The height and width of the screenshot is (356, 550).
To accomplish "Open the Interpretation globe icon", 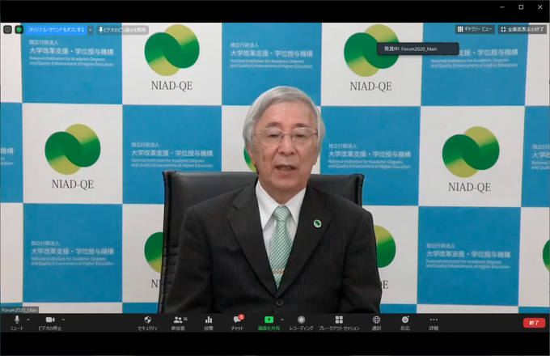I will coord(376,321).
